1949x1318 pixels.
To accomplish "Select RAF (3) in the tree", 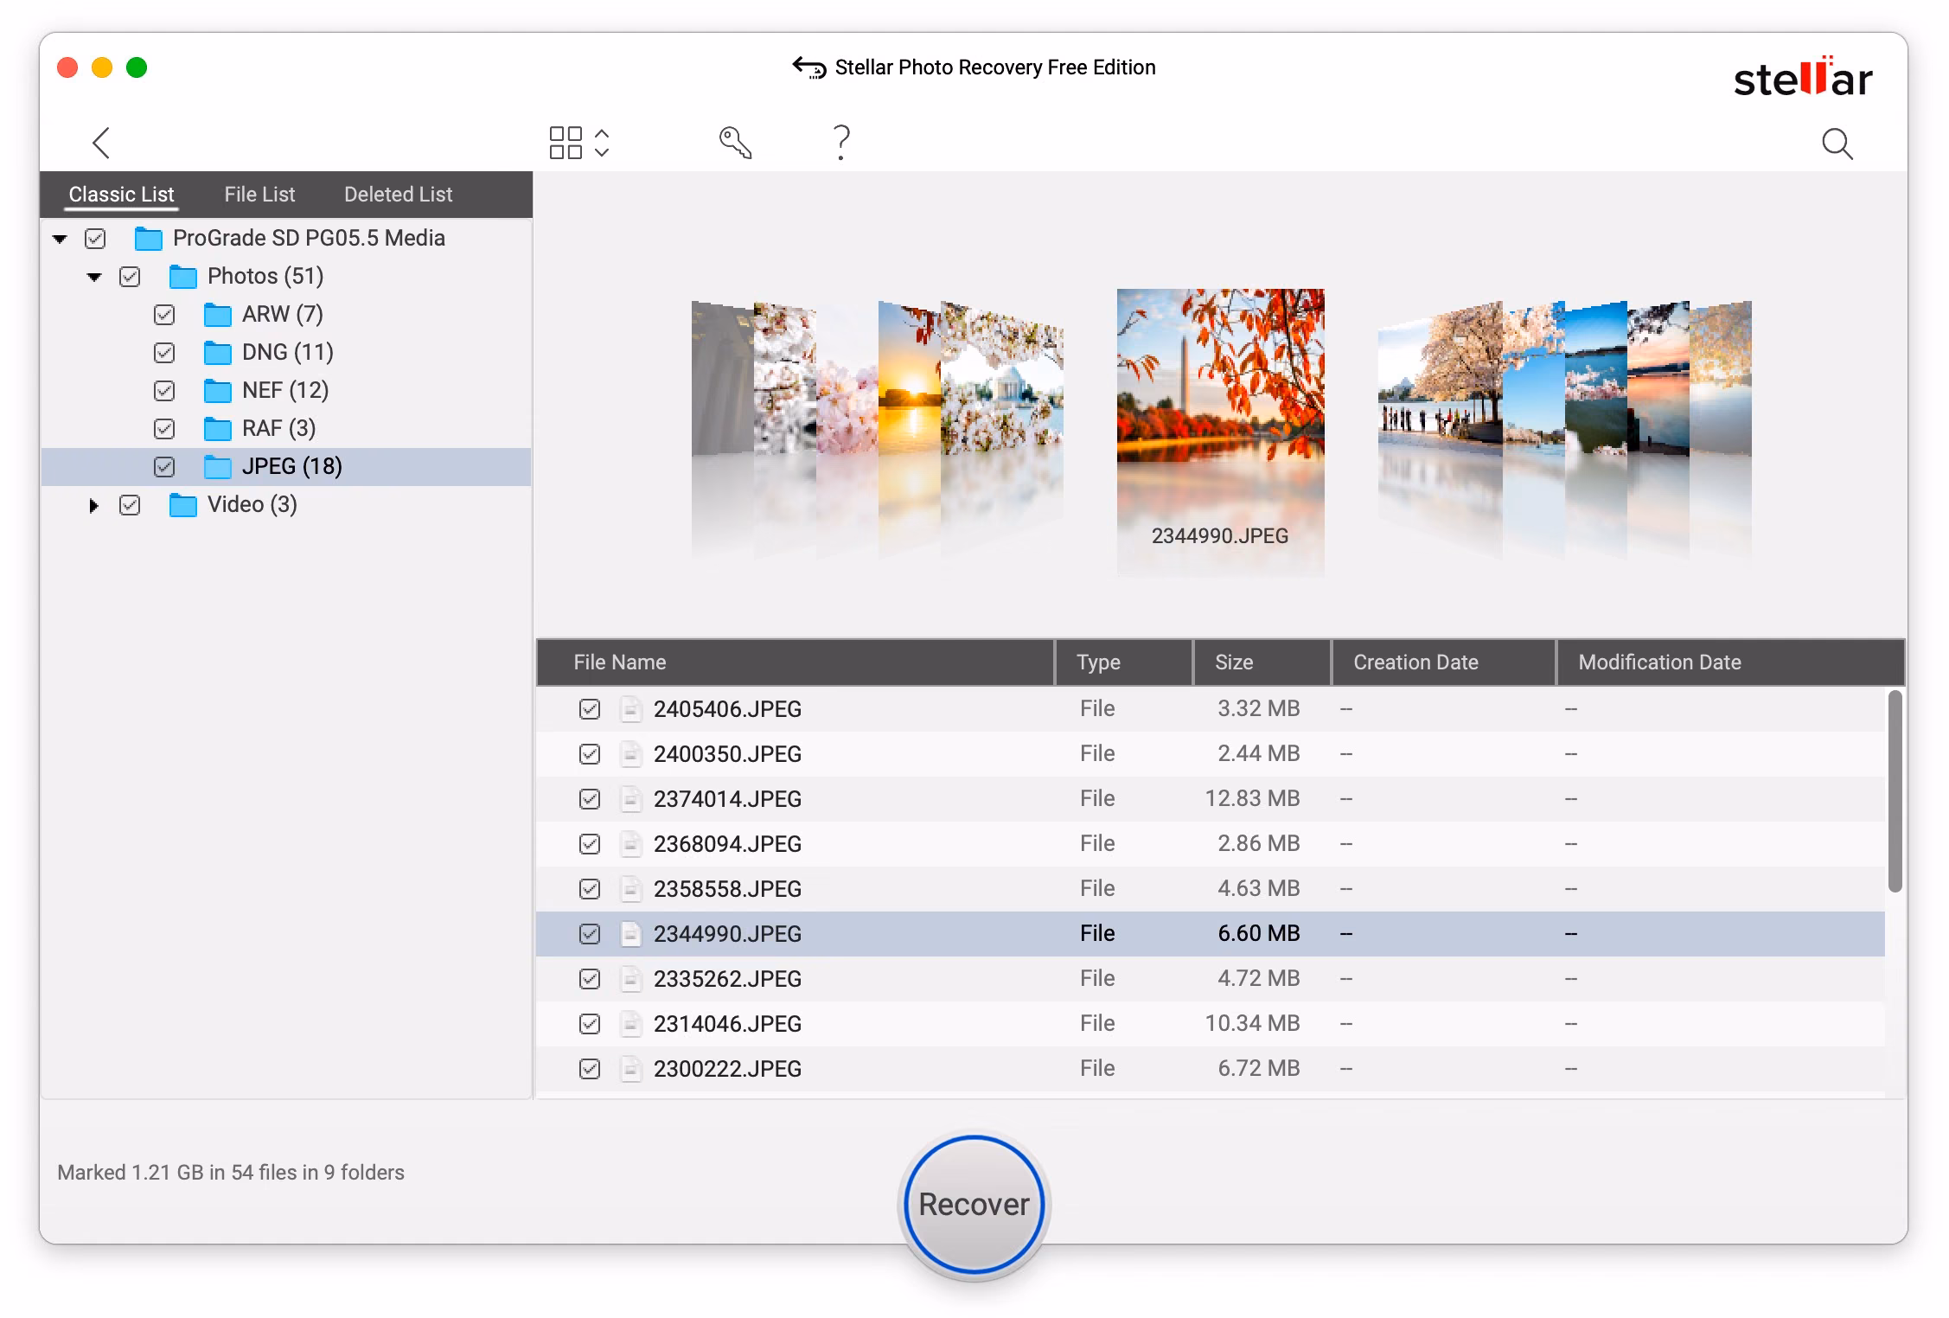I will coord(278,428).
